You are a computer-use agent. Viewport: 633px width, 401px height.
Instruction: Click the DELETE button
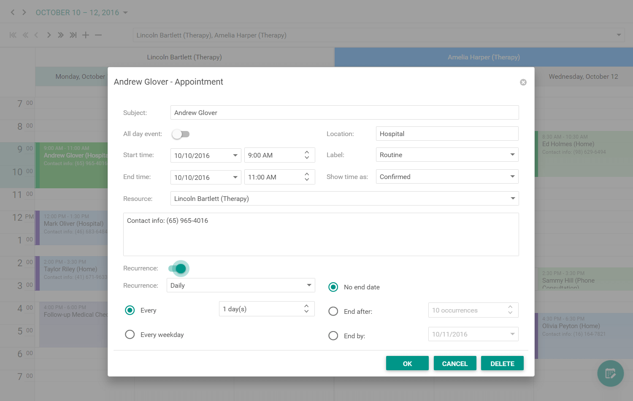tap(502, 363)
